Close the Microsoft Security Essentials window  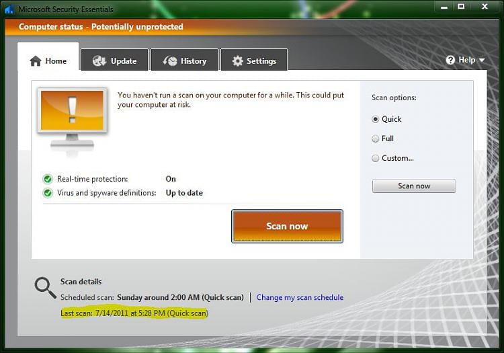pos(485,7)
